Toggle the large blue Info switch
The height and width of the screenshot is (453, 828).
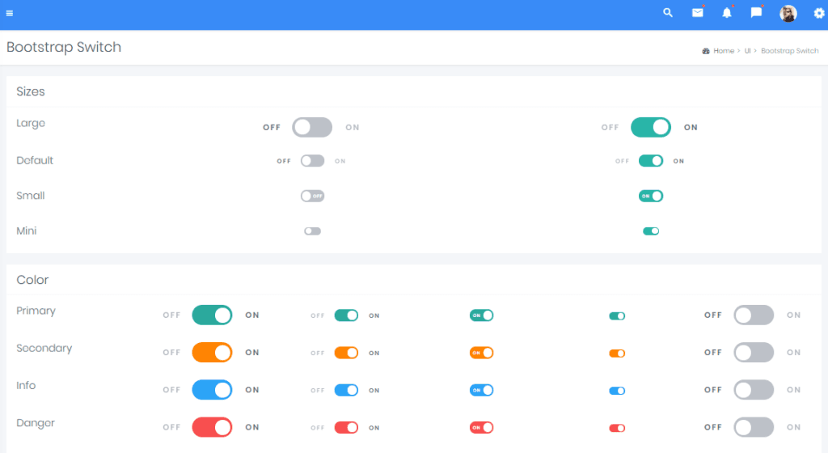[212, 390]
